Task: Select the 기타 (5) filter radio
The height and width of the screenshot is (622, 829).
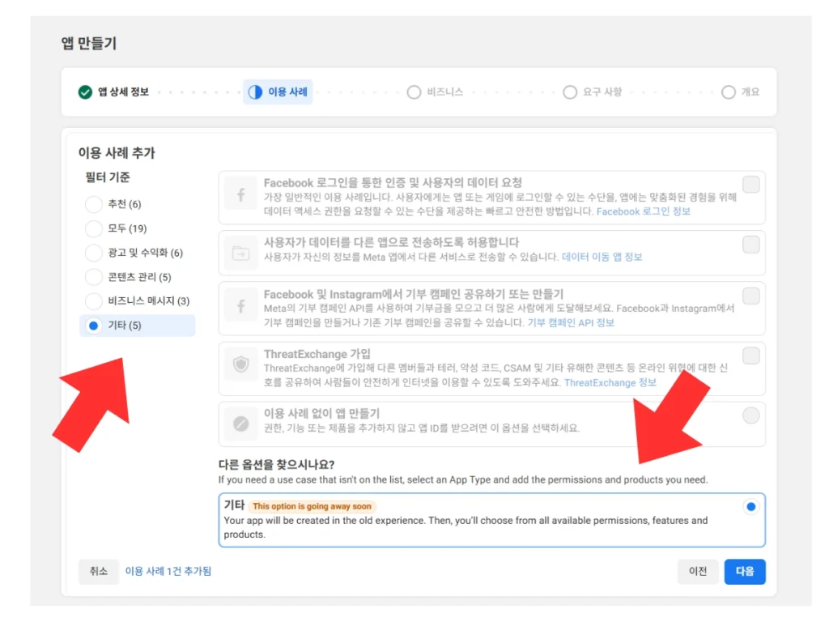Action: click(94, 326)
